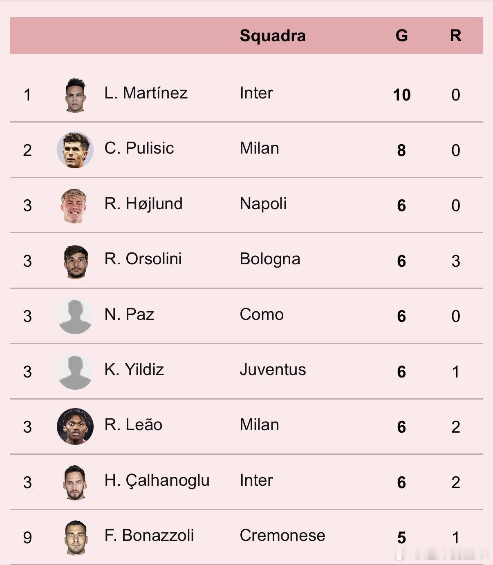The image size is (493, 565).
Task: Click C. Pulisic circular avatar
Action: point(75,150)
